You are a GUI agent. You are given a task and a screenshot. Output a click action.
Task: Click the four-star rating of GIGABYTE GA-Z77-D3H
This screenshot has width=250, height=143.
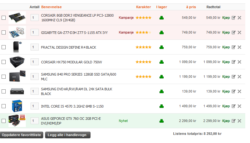click(x=143, y=32)
